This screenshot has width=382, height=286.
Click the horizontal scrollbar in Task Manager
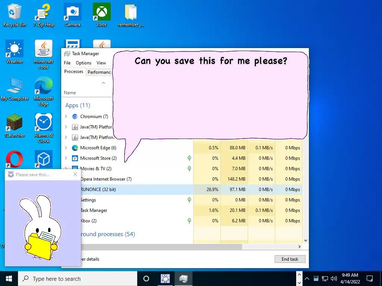(x=162, y=247)
